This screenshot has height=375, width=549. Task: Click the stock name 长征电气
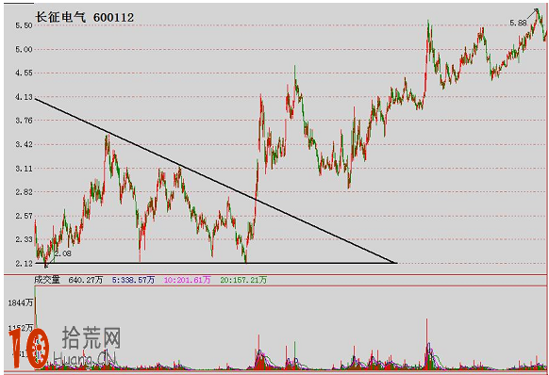pyautogui.click(x=60, y=17)
